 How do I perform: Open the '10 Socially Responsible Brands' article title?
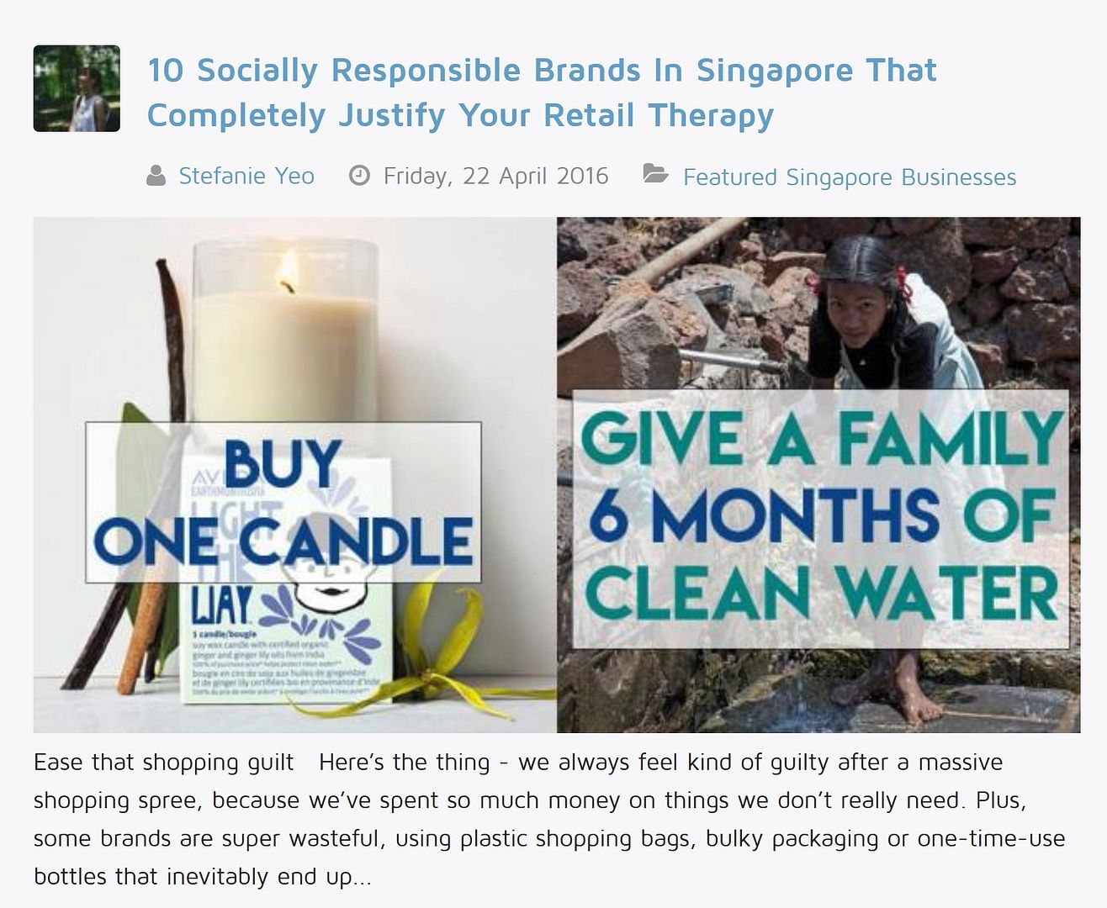(x=542, y=92)
